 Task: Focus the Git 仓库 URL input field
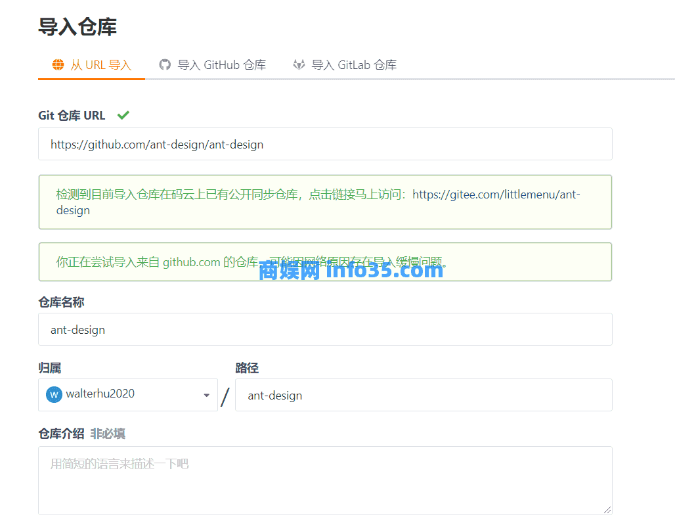click(325, 144)
